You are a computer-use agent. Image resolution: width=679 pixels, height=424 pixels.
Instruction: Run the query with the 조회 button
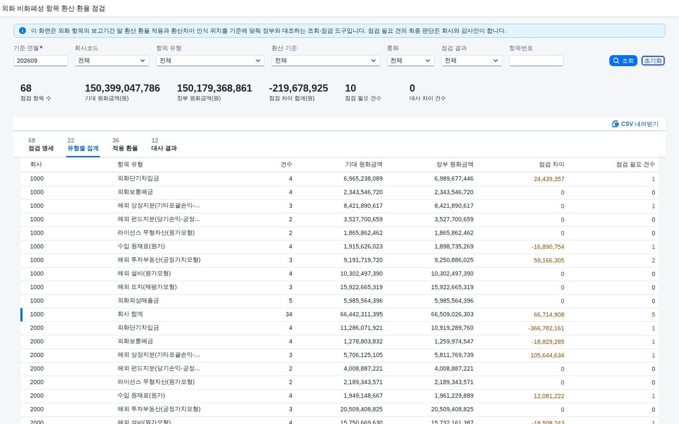623,61
